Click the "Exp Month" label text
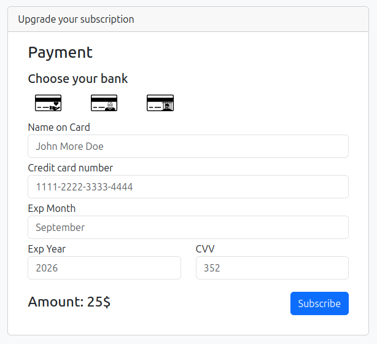Image resolution: width=377 pixels, height=344 pixels. click(x=52, y=208)
